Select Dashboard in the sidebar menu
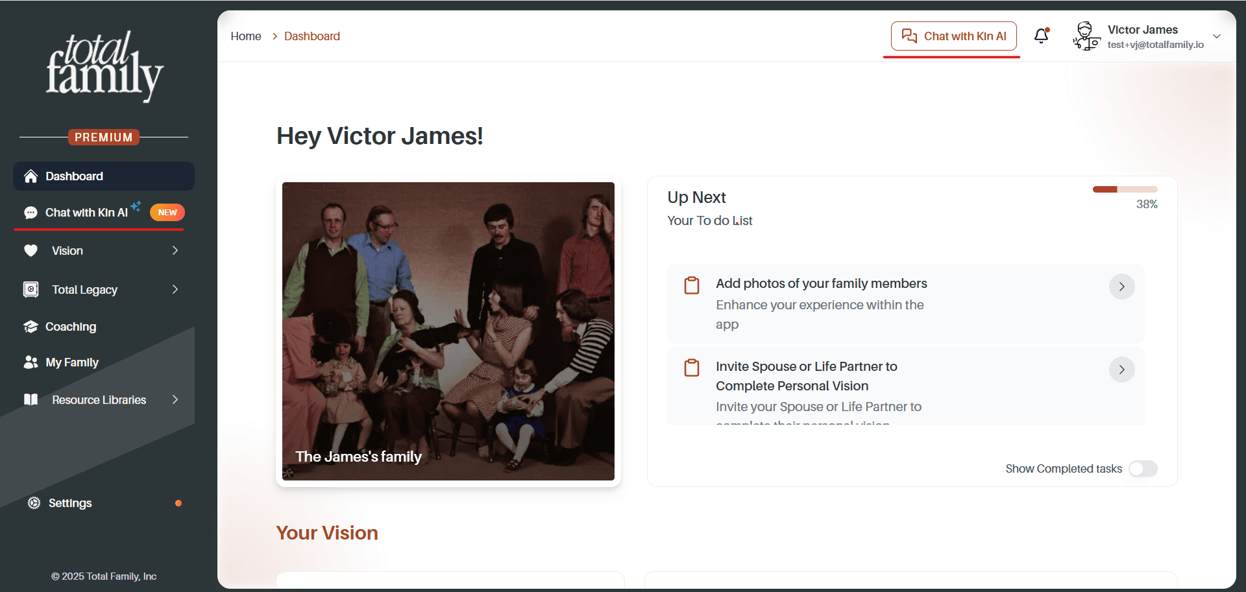The width and height of the screenshot is (1246, 592). 104,176
